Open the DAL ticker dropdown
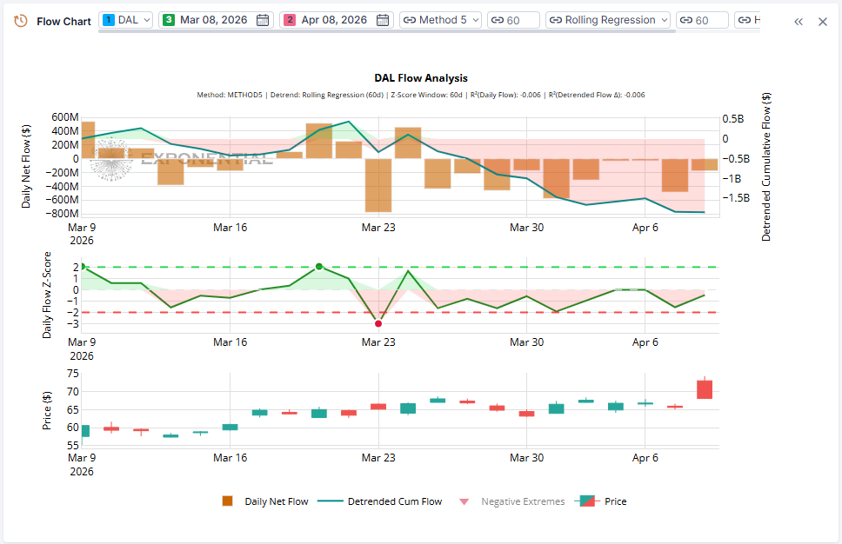The image size is (842, 544). pos(132,19)
